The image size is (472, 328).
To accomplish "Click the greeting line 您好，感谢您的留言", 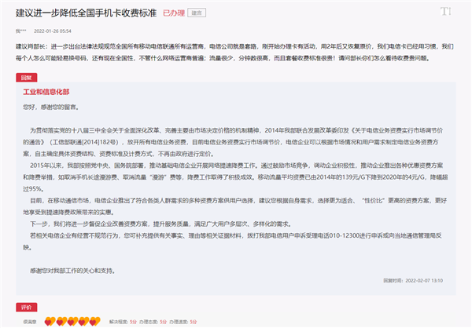I will [51, 107].
